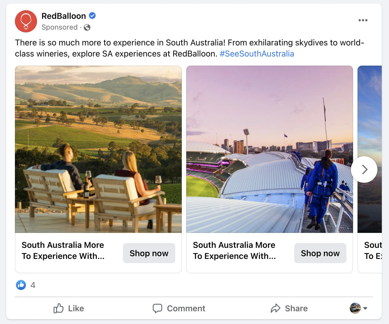The width and height of the screenshot is (389, 324).
Task: Click the thumbs-up Like icon below the post
Action: 58,308
